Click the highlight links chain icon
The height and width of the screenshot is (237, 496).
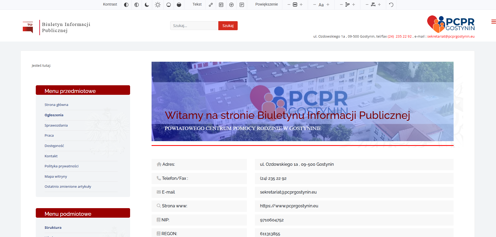[x=211, y=5]
